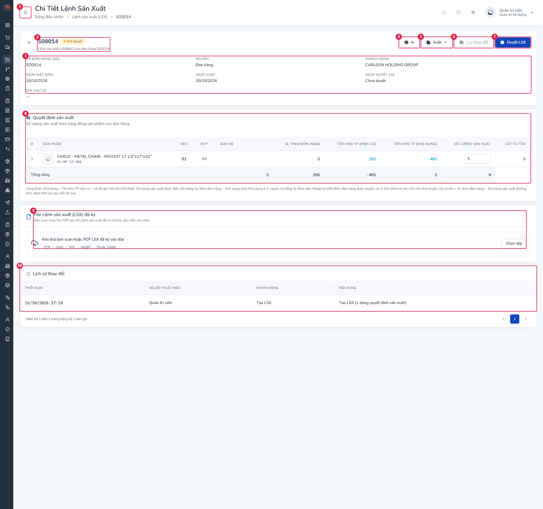Click the 205 tồn kho hiện có value
Image resolution: width=543 pixels, height=509 pixels.
coord(372,159)
